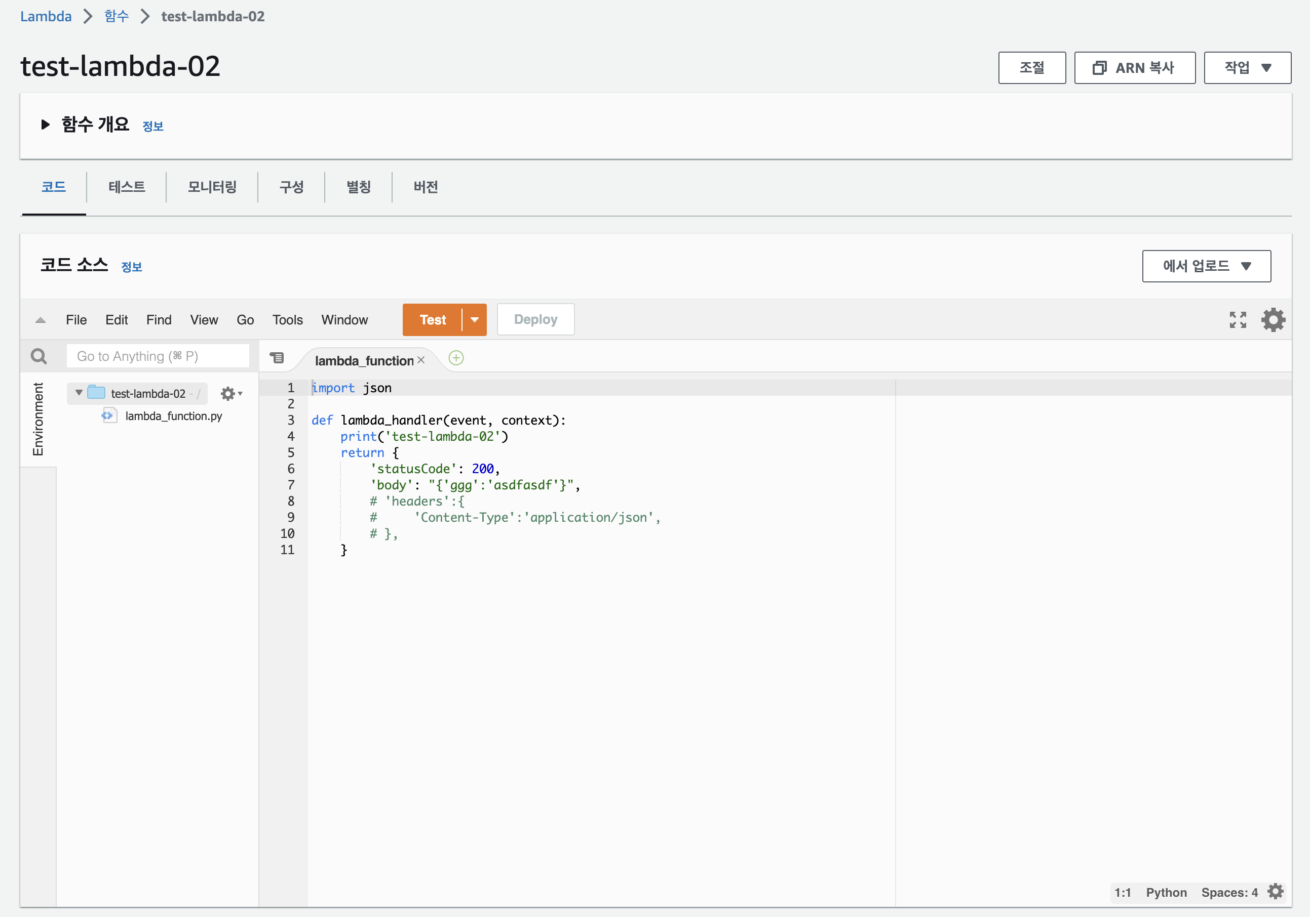Switch to the 모니터링 tab
This screenshot has width=1310, height=917.
point(212,187)
